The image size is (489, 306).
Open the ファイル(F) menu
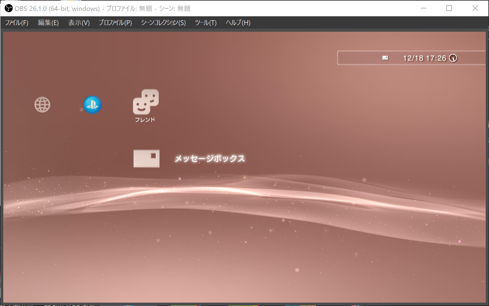[17, 23]
